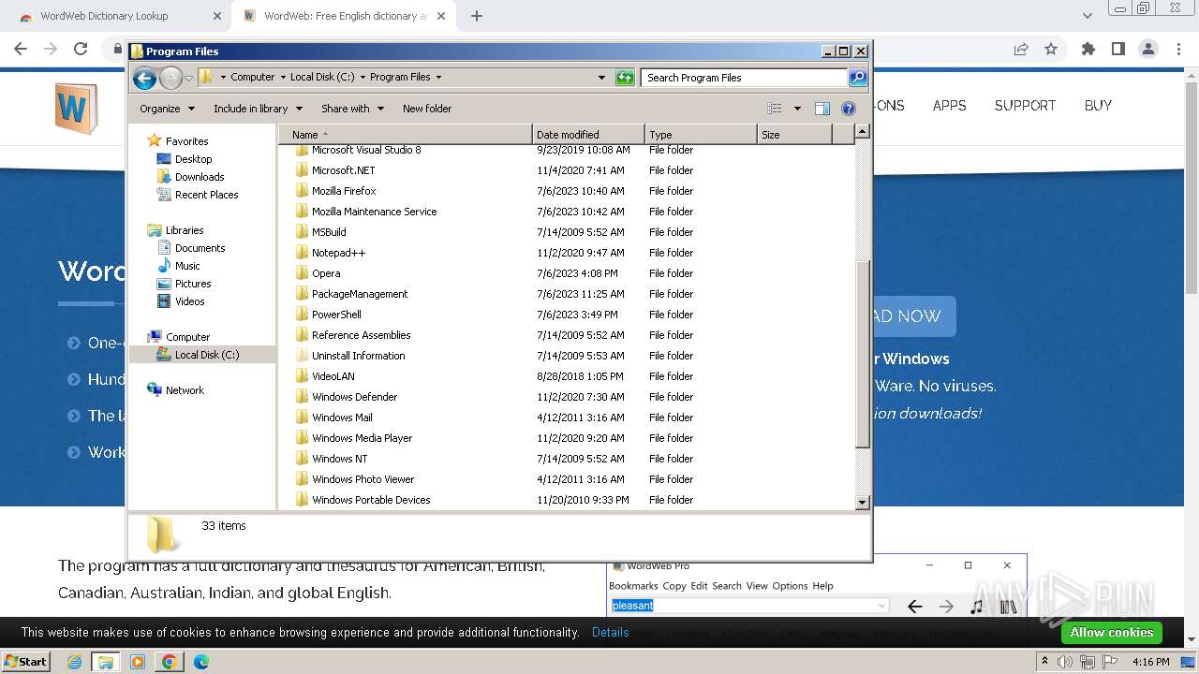Open Explorer Help question mark icon
The image size is (1199, 674).
(x=849, y=109)
